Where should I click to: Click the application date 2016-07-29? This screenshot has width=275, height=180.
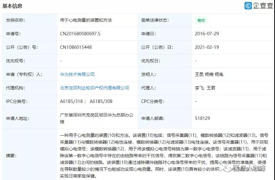[207, 34]
